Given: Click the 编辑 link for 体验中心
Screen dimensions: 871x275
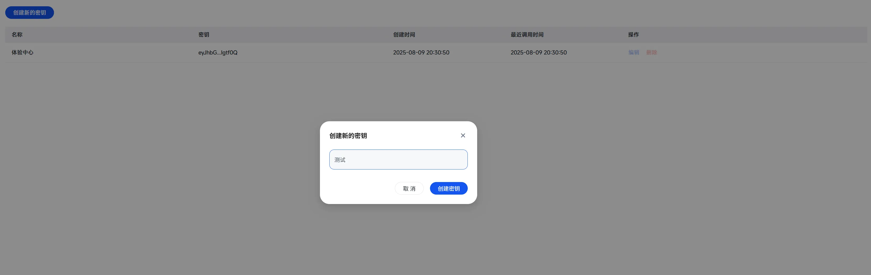Looking at the screenshot, I should (x=634, y=52).
